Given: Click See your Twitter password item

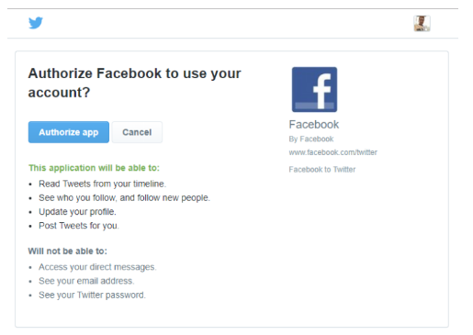Looking at the screenshot, I should tap(92, 295).
